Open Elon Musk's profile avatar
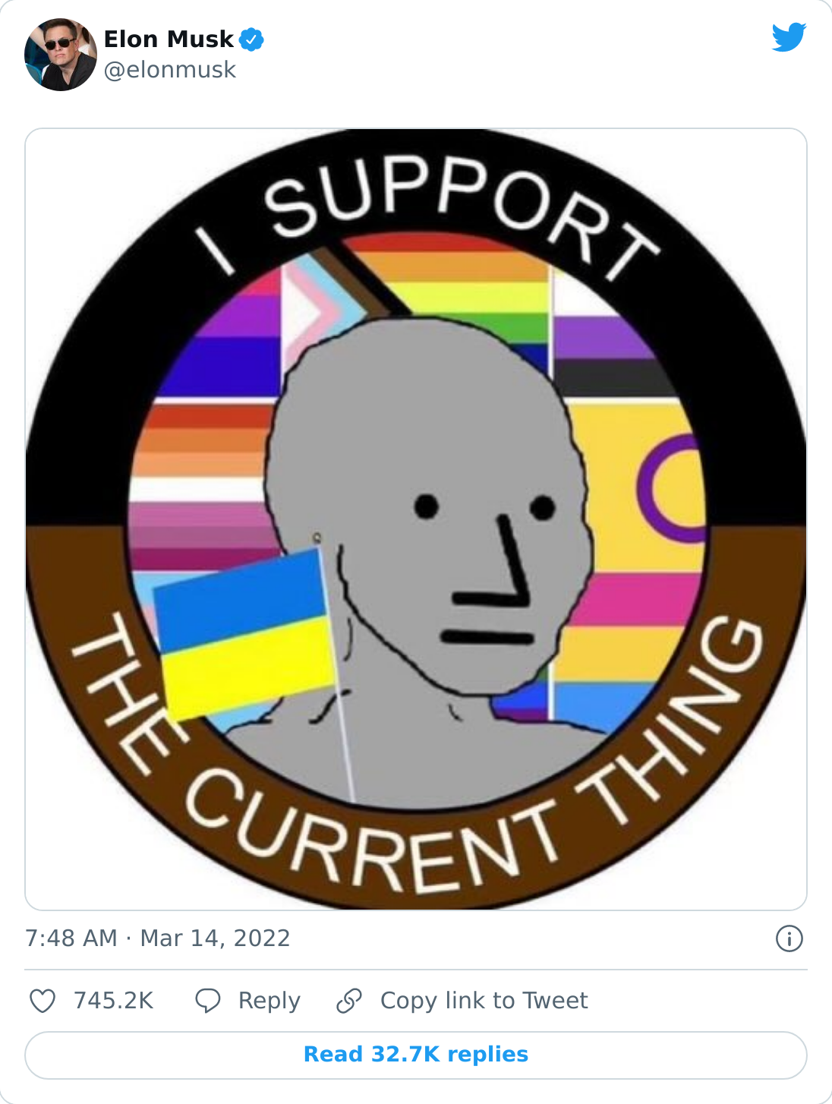The image size is (832, 1104). [61, 55]
